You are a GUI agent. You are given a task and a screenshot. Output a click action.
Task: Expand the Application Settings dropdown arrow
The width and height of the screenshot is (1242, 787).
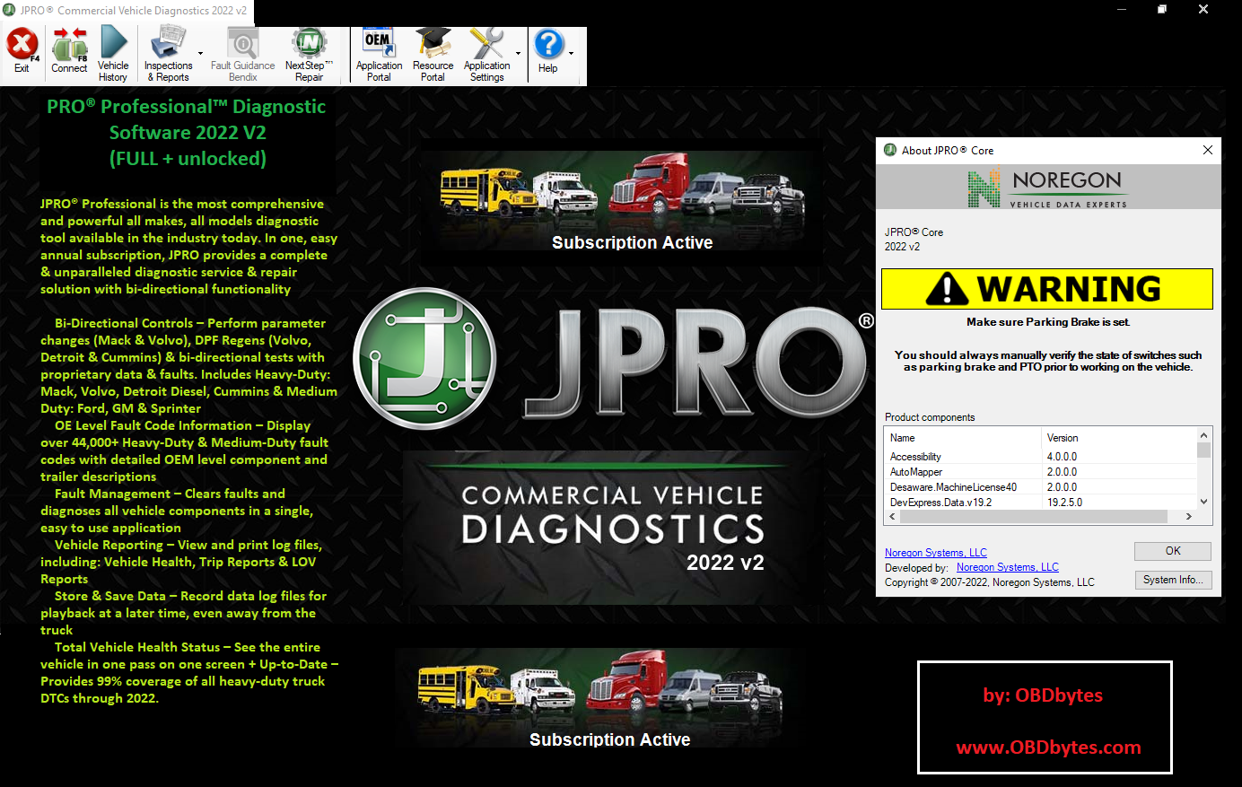pos(518,54)
